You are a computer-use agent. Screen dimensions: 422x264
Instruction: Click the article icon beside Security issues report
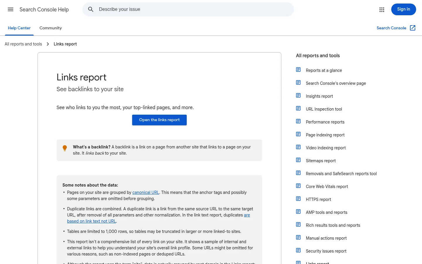point(298,251)
